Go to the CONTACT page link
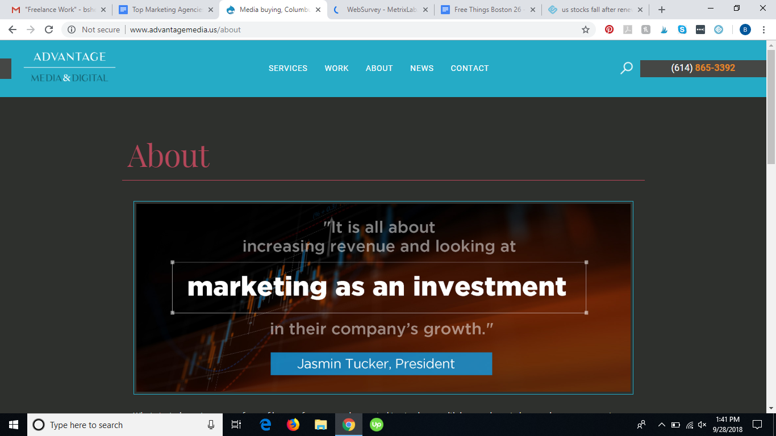This screenshot has width=776, height=436. [x=470, y=68]
